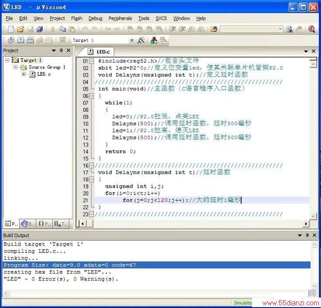Click the Navigate Backwards arrow icon
Image resolution: width=321 pixels, height=308 pixels.
(108, 30)
